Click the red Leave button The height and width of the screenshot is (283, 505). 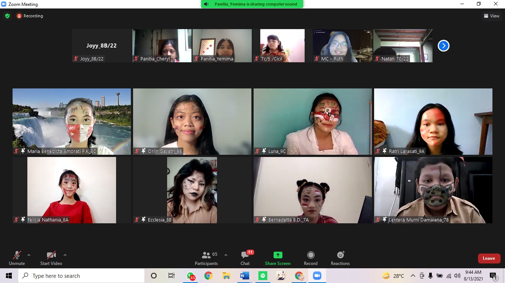(x=489, y=258)
